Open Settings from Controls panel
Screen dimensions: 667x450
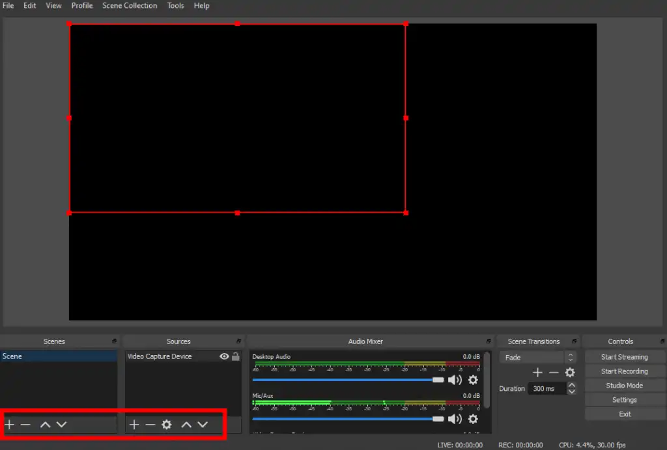(625, 400)
